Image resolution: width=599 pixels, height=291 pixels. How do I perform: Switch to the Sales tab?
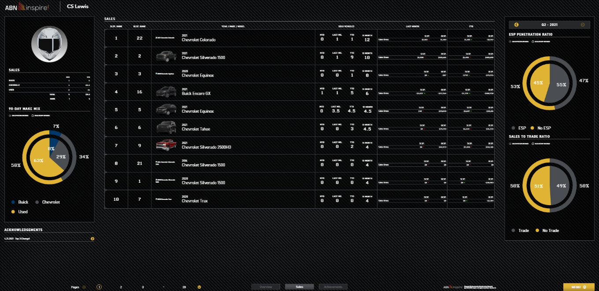click(x=299, y=287)
